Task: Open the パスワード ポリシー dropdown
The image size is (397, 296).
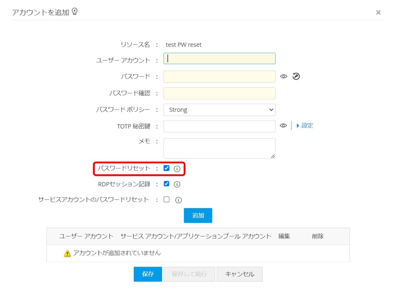Action: 219,110
